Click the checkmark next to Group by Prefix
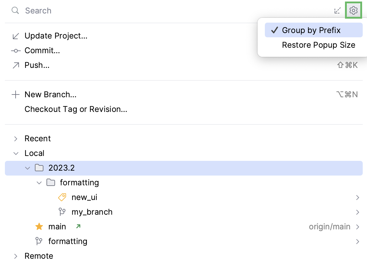The image size is (367, 263). [x=274, y=30]
